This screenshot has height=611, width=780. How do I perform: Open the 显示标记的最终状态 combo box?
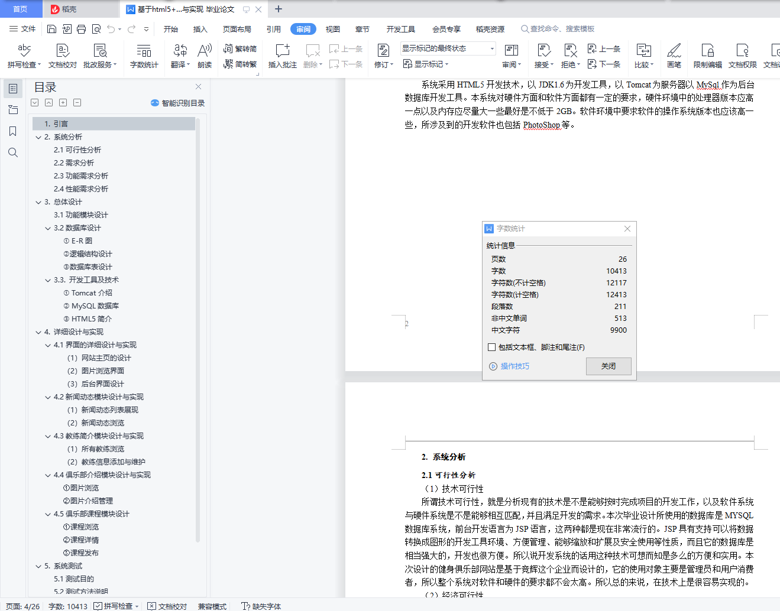pyautogui.click(x=448, y=48)
